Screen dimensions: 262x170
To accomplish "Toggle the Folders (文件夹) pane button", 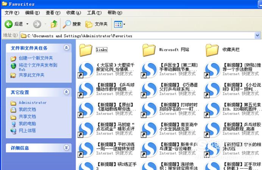I will pos(97,24).
